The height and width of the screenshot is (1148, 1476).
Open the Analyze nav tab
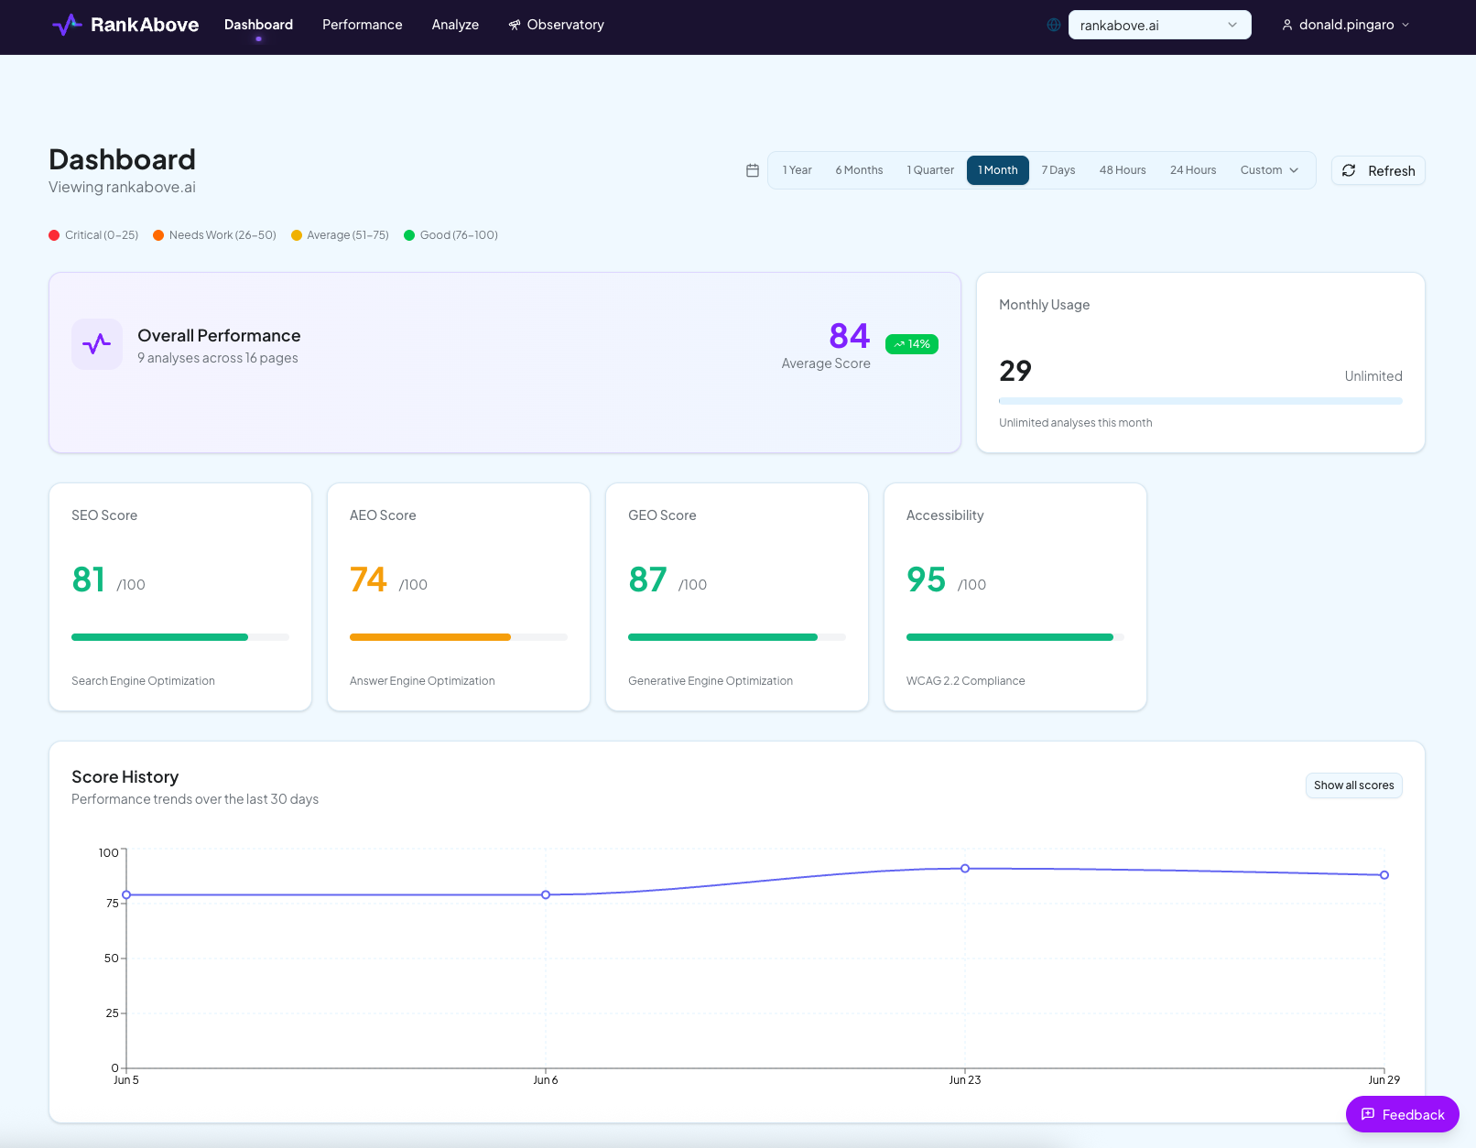point(455,25)
